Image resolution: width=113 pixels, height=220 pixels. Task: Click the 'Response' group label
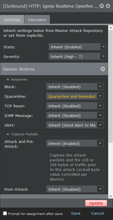coord(19,79)
